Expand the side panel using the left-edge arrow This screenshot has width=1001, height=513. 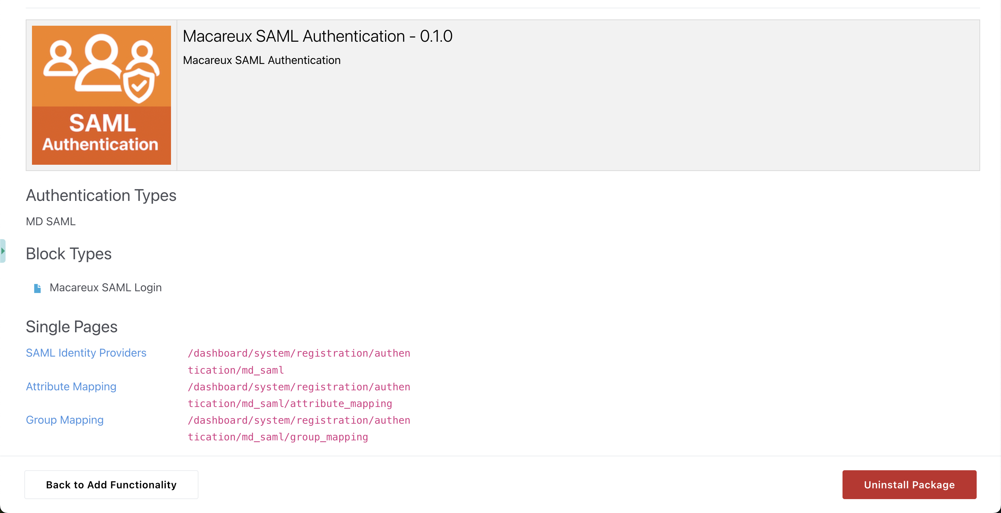[x=3, y=251]
